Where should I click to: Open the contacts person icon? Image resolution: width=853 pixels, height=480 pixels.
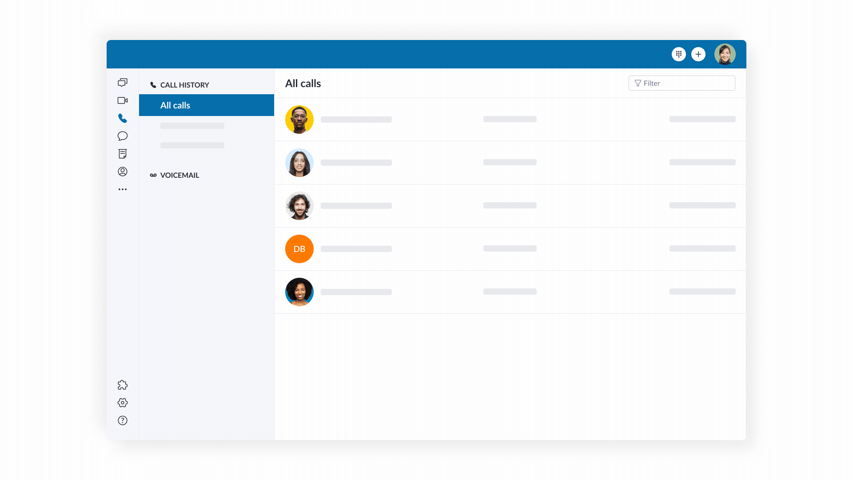(x=123, y=172)
